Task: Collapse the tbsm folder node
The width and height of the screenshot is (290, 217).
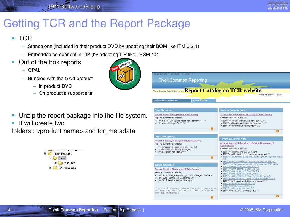Action: (50, 158)
